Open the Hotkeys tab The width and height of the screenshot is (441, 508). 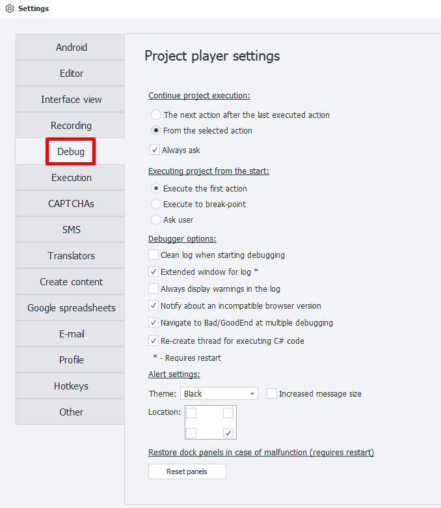pyautogui.click(x=71, y=386)
